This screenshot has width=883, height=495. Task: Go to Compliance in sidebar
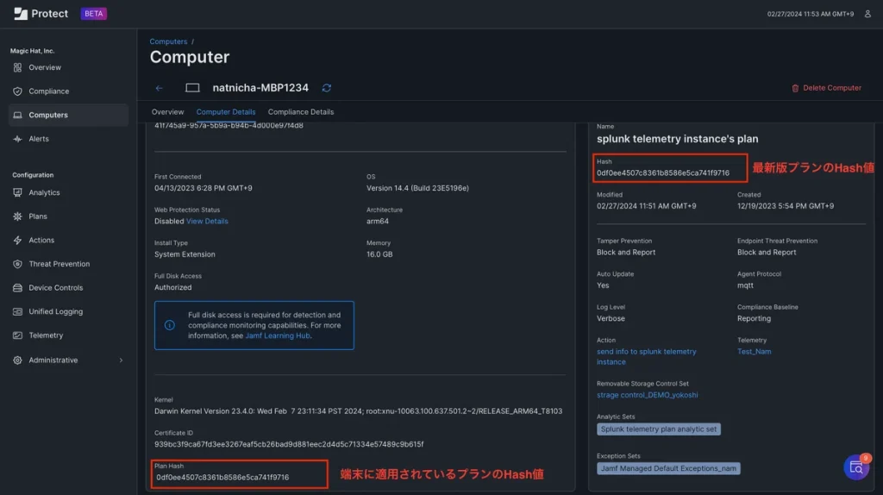[x=48, y=91]
